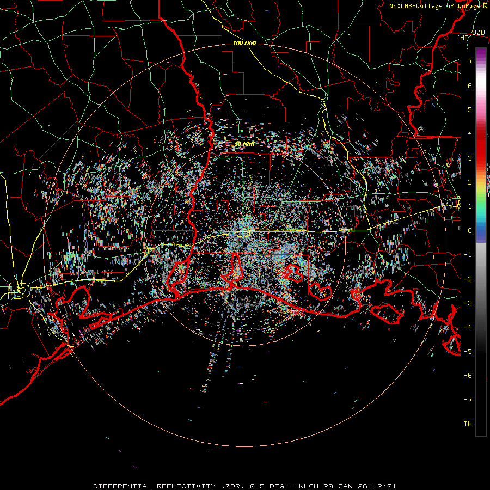
Task: Click the "-7" value on the color scale
Action: [468, 400]
